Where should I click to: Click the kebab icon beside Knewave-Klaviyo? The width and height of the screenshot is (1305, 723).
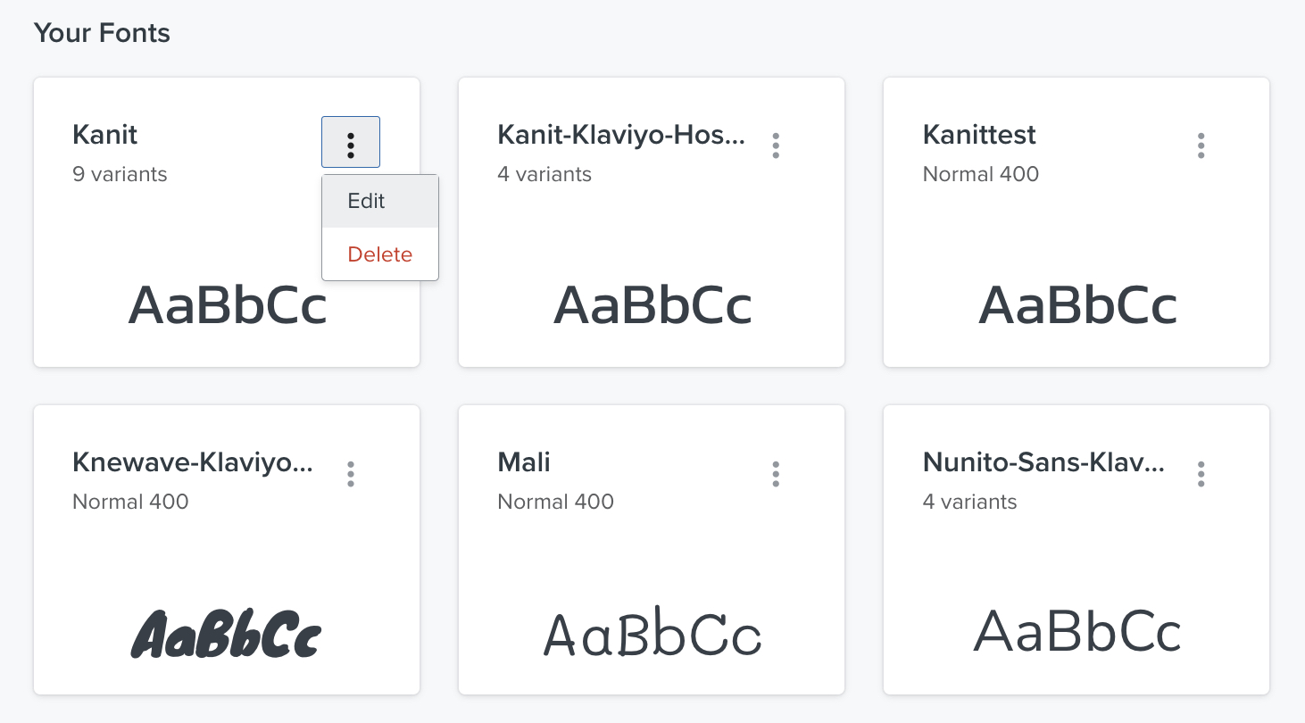(350, 473)
